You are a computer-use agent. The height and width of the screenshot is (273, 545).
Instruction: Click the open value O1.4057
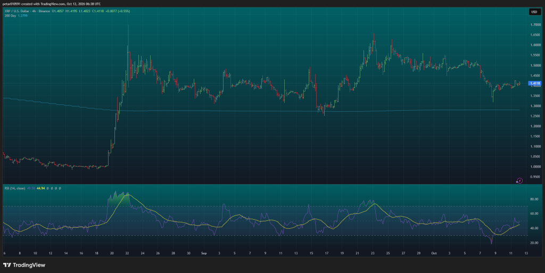(x=58, y=11)
